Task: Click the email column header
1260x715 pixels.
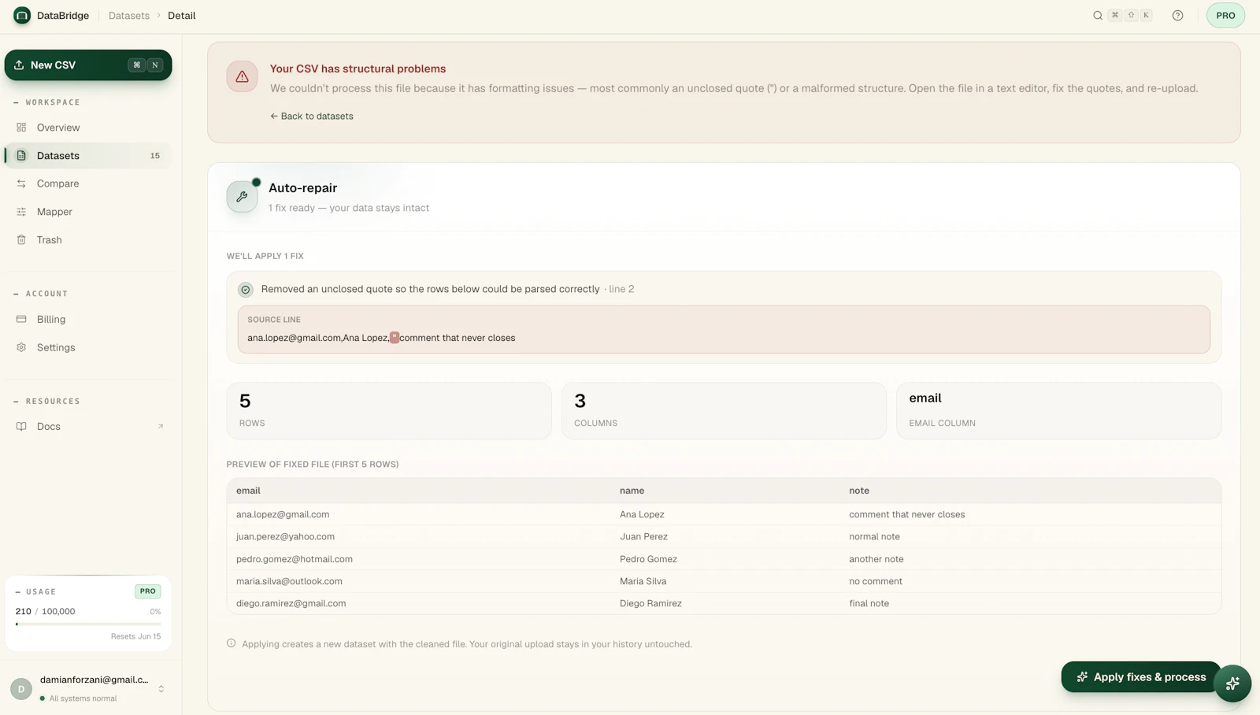Action: pyautogui.click(x=248, y=491)
